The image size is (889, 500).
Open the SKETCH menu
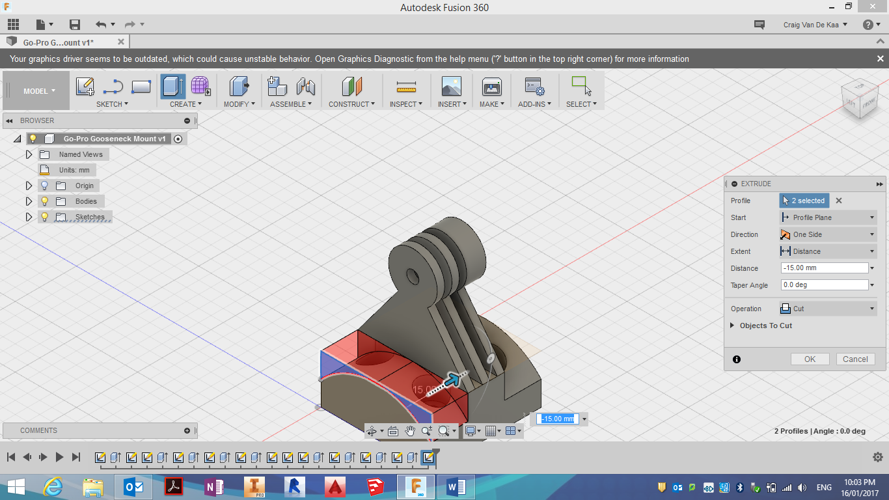coord(112,104)
